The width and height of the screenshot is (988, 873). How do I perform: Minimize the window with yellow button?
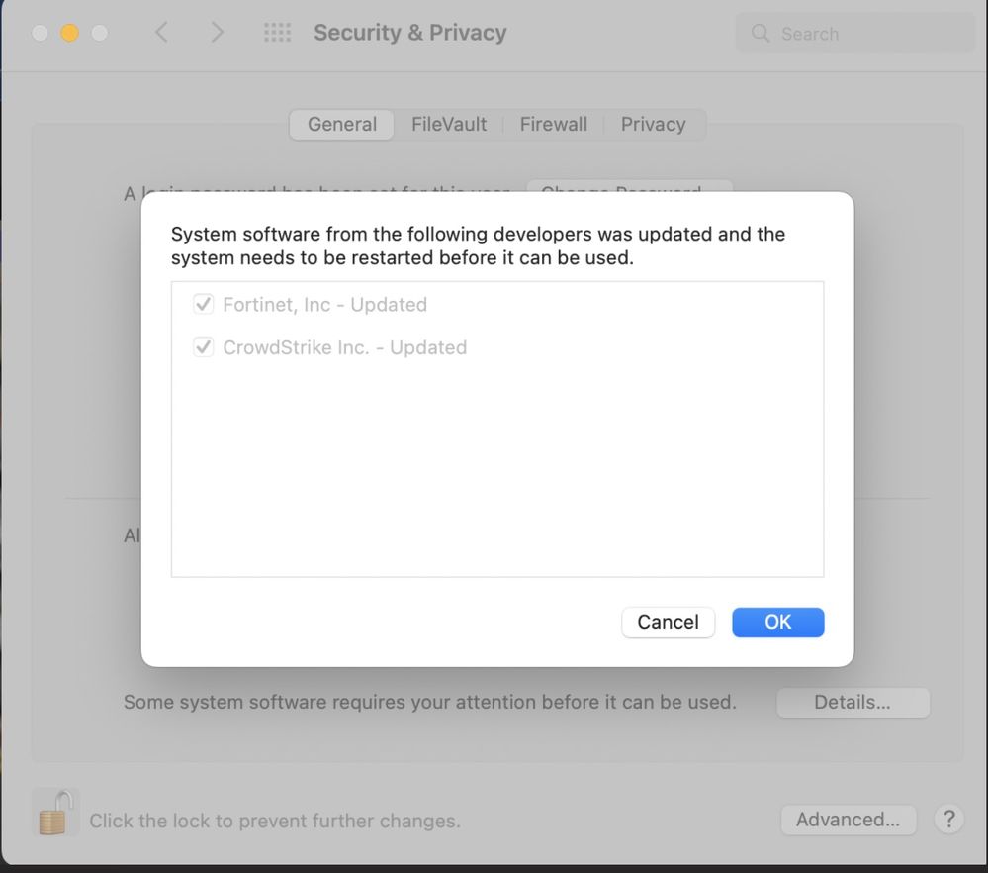pyautogui.click(x=69, y=33)
